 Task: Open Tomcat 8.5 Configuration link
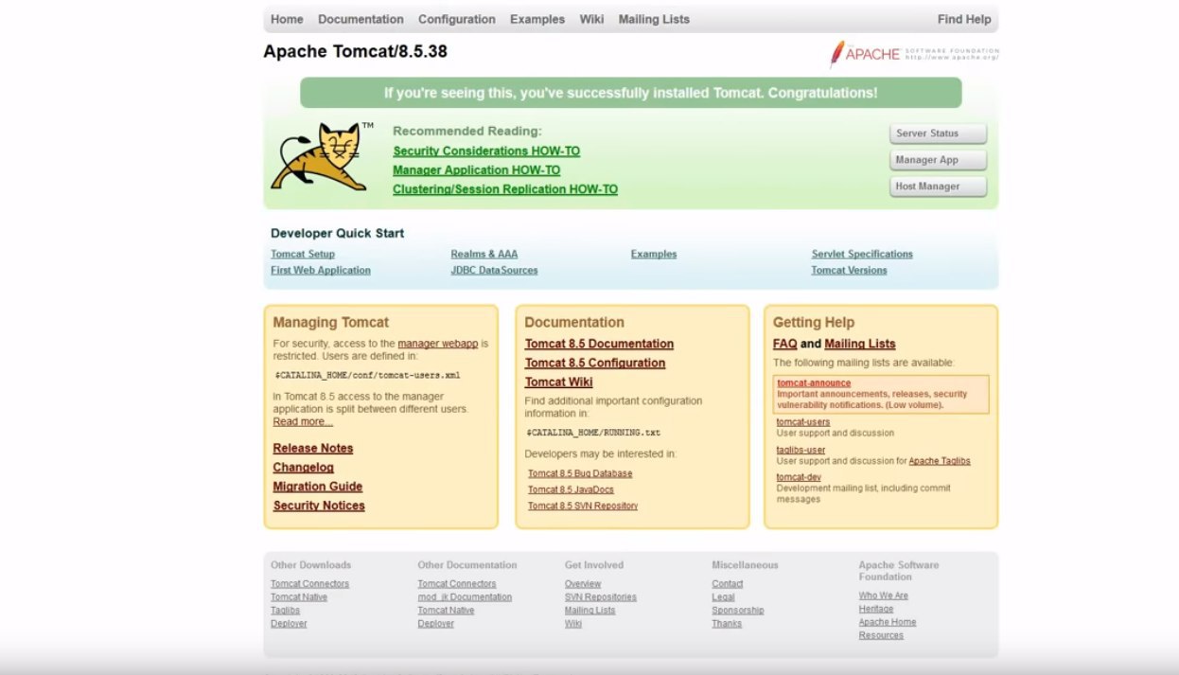[x=595, y=363]
